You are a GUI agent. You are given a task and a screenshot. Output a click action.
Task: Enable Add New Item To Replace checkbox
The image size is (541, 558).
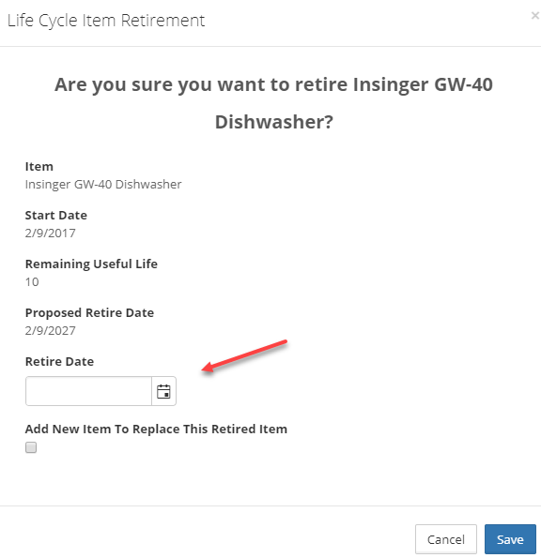tap(31, 447)
